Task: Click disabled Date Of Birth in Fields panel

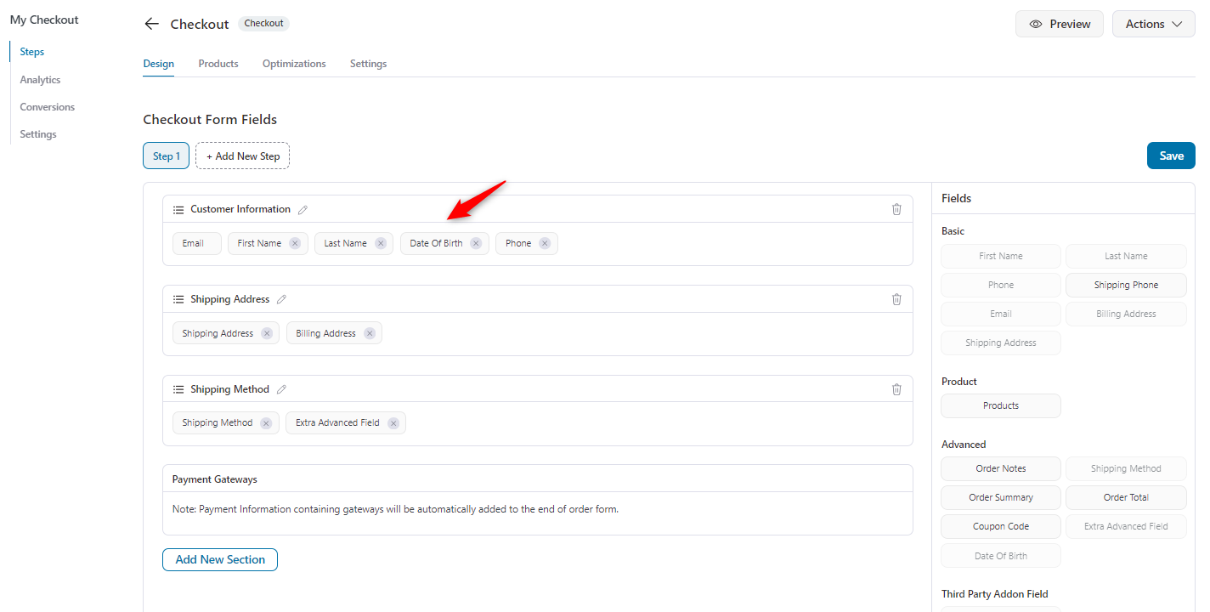Action: tap(1001, 556)
